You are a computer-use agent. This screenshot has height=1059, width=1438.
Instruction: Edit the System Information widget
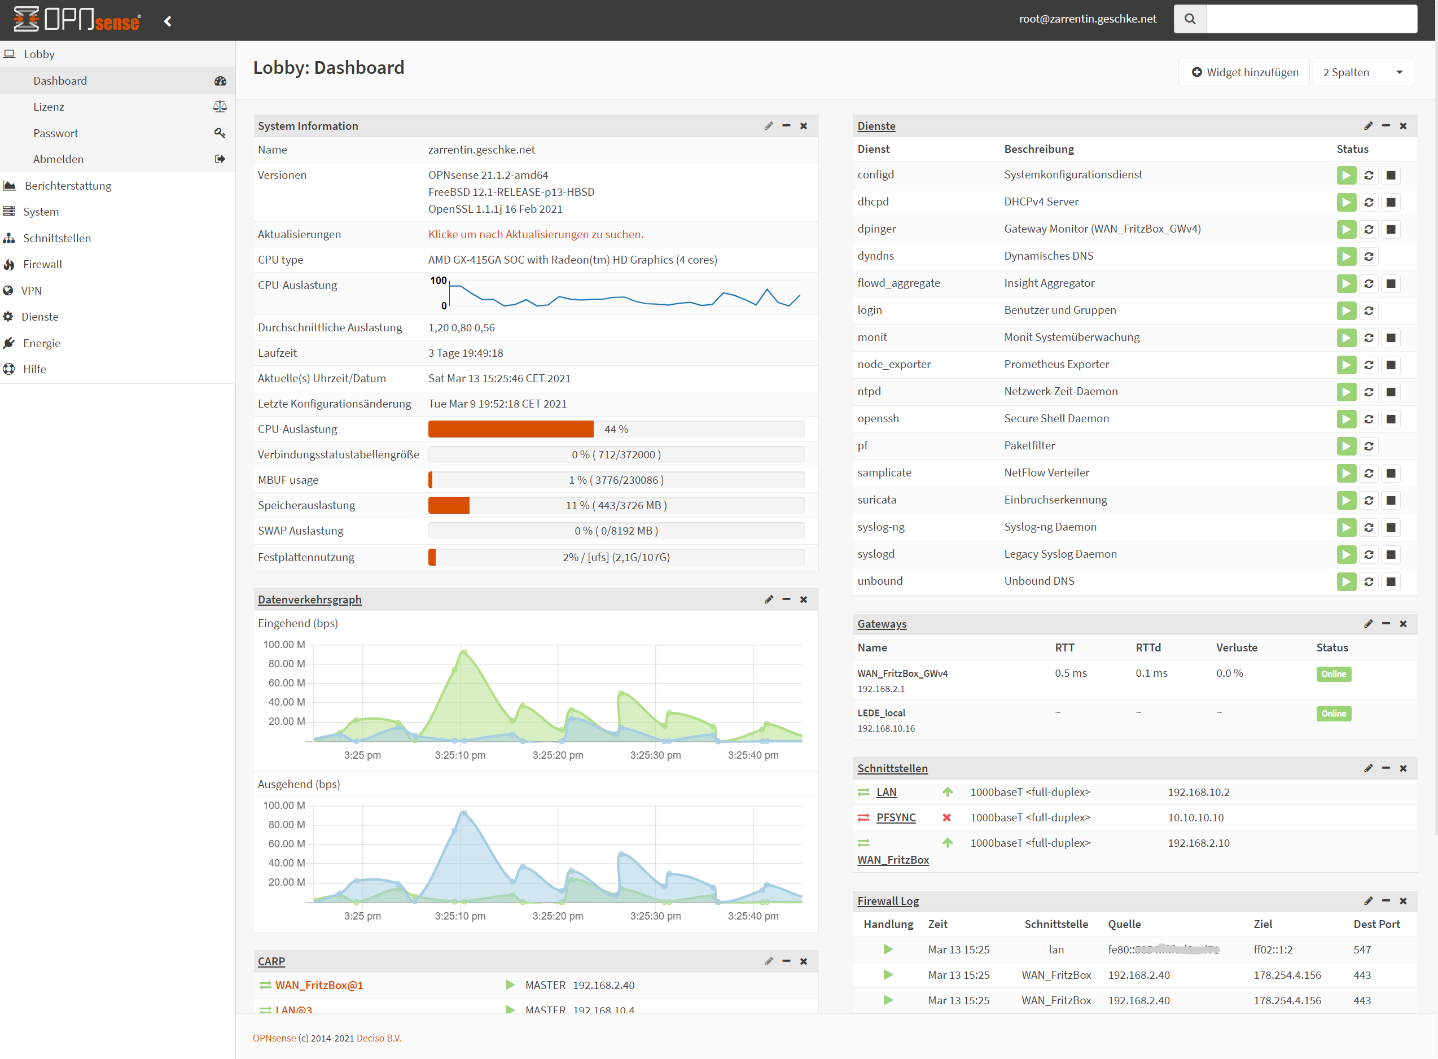(768, 126)
